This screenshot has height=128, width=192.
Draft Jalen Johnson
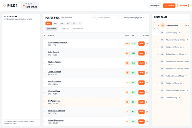coord(142,73)
